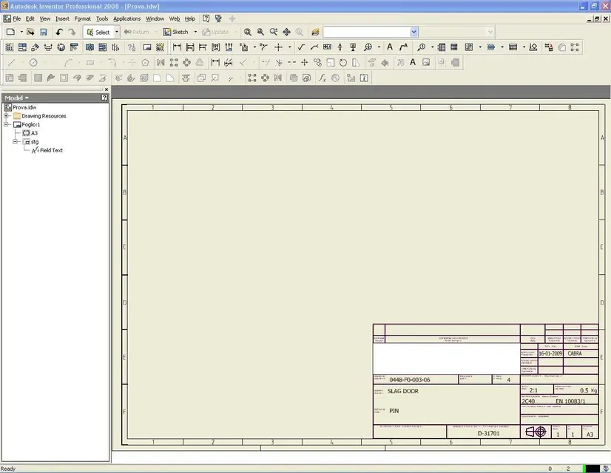This screenshot has width=611, height=473.
Task: Close the Model browser panel
Action: click(x=107, y=89)
